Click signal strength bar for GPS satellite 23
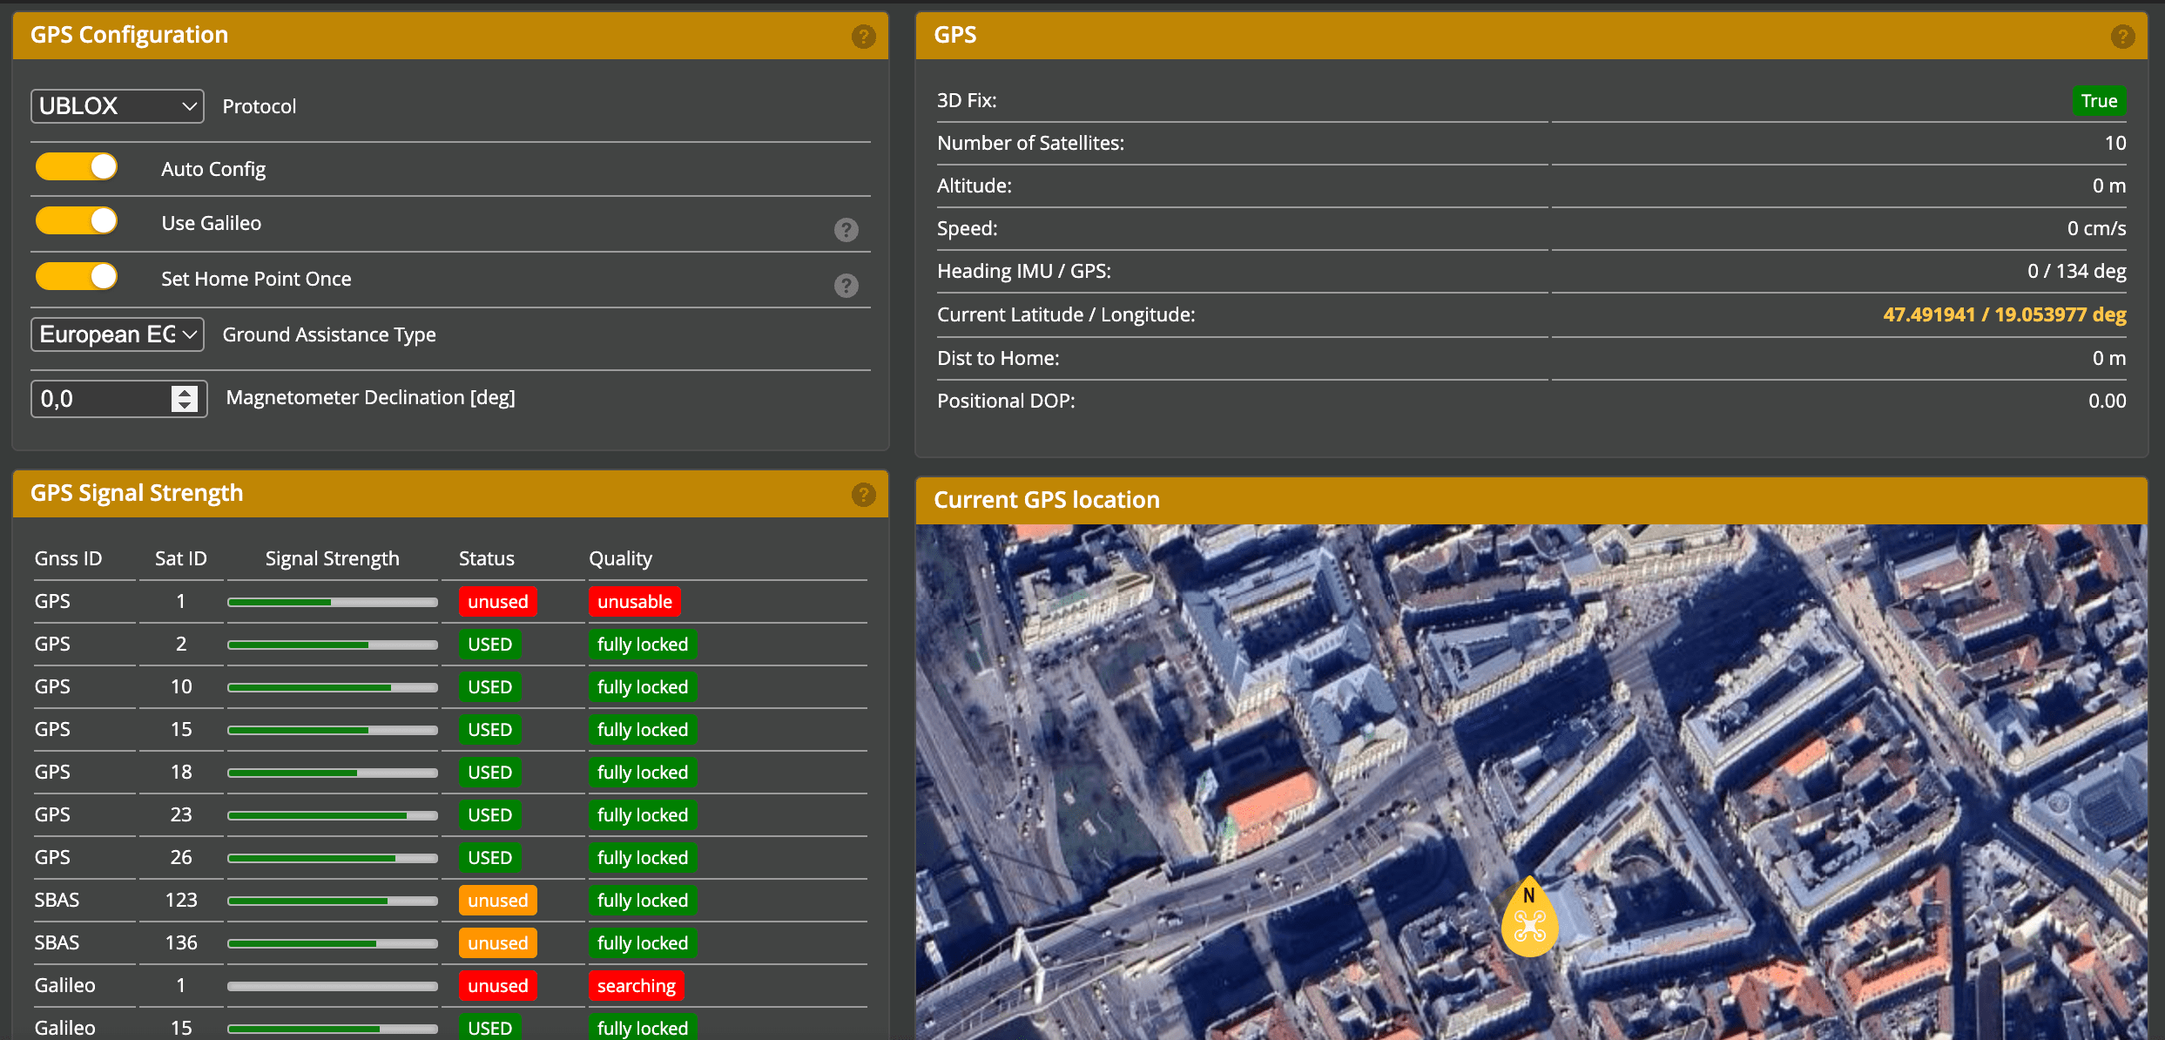The height and width of the screenshot is (1040, 2165). coord(332,815)
